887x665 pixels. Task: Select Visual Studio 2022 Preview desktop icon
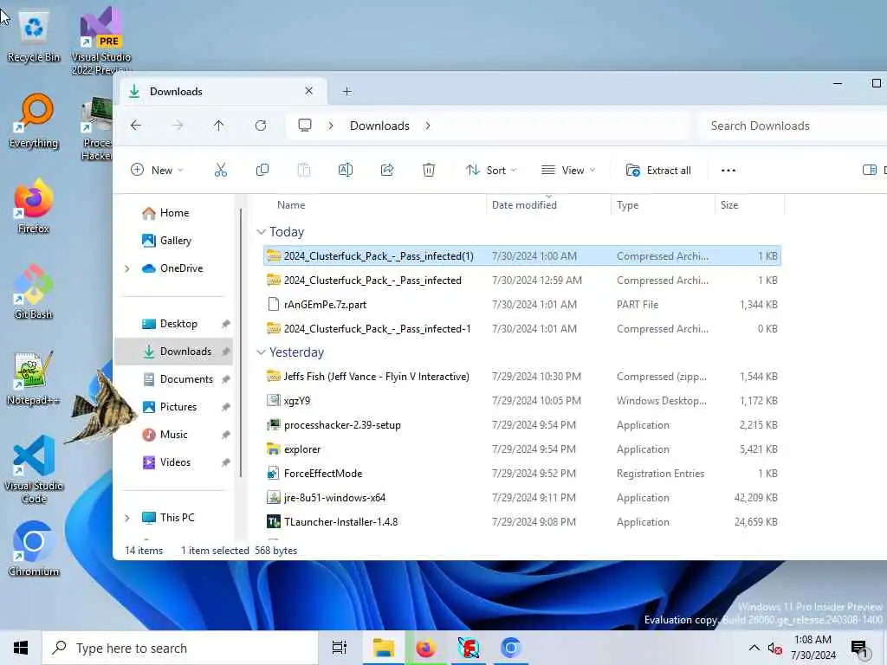coord(101,41)
